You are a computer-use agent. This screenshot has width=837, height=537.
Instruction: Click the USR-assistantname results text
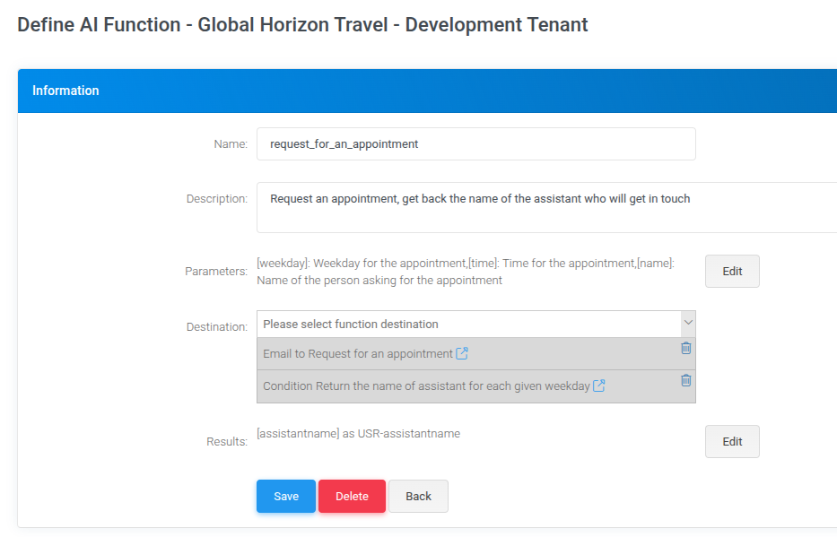pos(358,434)
